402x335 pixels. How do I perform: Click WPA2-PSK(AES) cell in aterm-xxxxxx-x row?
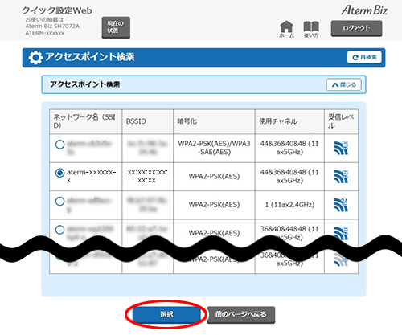(214, 176)
